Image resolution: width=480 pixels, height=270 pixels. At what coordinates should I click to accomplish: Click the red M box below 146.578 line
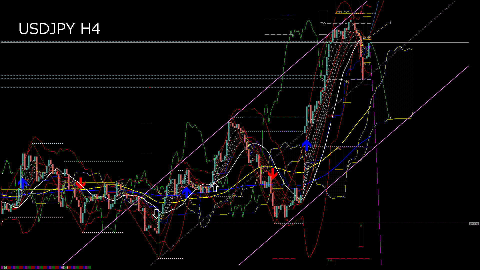[360, 235]
